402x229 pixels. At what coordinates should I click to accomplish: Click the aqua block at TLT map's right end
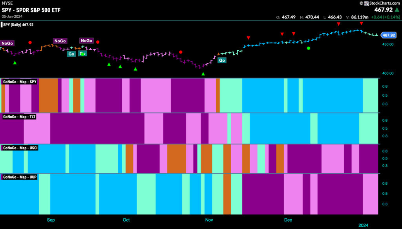[368, 128]
